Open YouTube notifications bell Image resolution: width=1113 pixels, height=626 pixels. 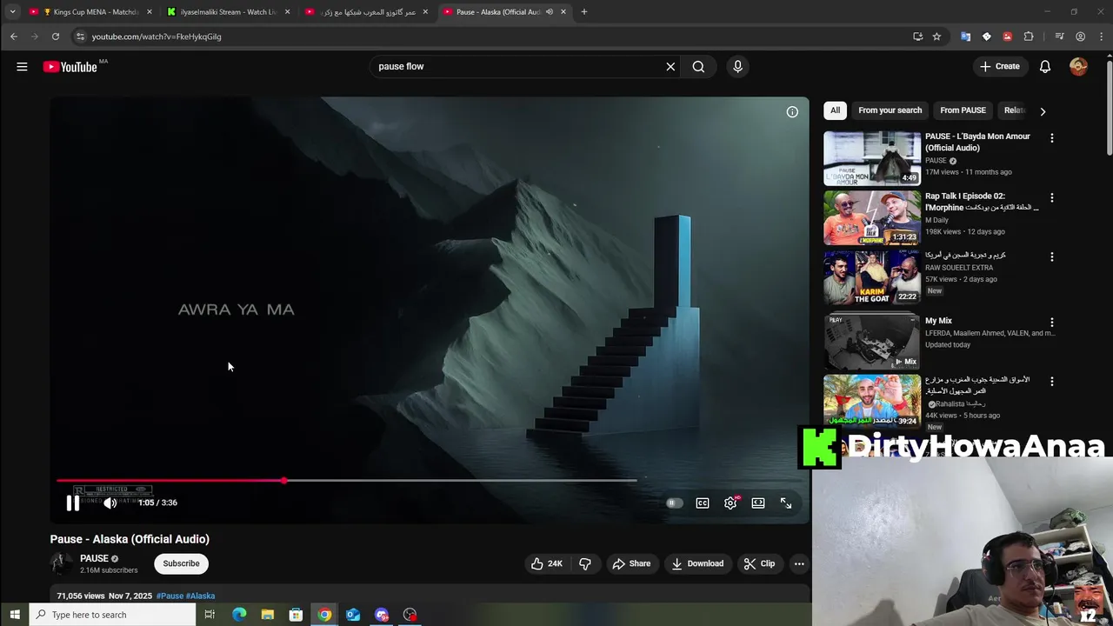click(1045, 67)
